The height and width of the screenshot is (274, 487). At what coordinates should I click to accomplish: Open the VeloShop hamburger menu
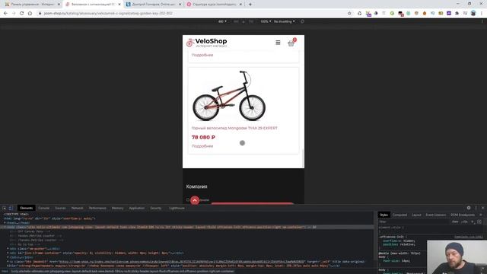[278, 43]
